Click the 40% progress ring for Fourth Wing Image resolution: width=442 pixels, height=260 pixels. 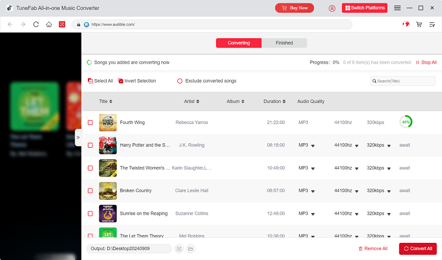(406, 122)
